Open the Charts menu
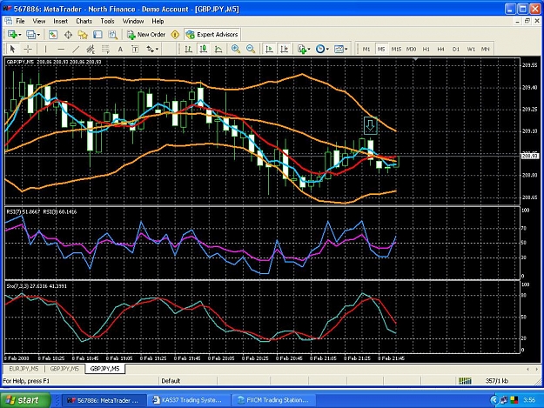 pyautogui.click(x=84, y=21)
